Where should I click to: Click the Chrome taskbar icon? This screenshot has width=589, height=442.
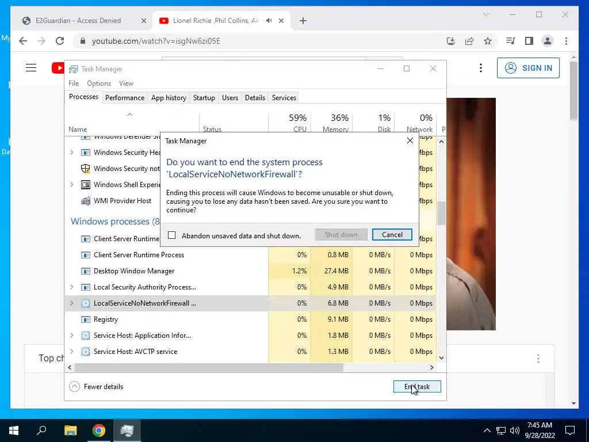pos(99,430)
